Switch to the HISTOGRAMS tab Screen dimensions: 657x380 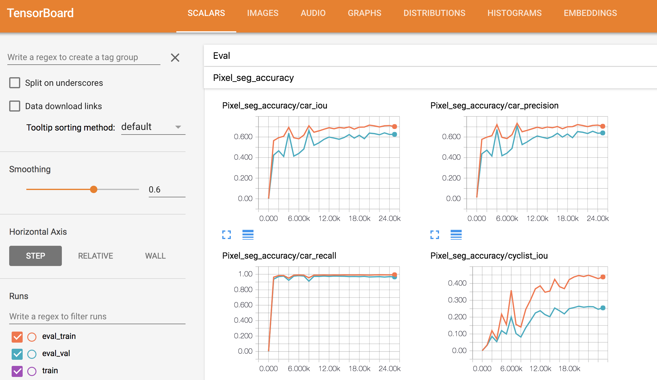click(x=514, y=13)
